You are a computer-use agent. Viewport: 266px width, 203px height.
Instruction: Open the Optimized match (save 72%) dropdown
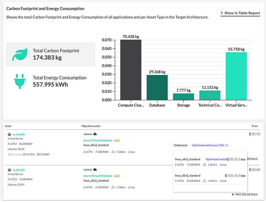coord(210,145)
